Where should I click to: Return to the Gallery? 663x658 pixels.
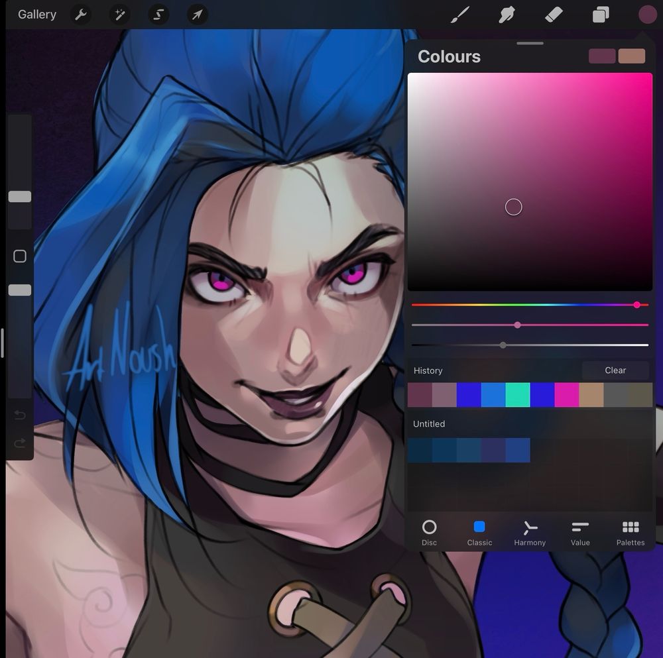[x=37, y=15]
